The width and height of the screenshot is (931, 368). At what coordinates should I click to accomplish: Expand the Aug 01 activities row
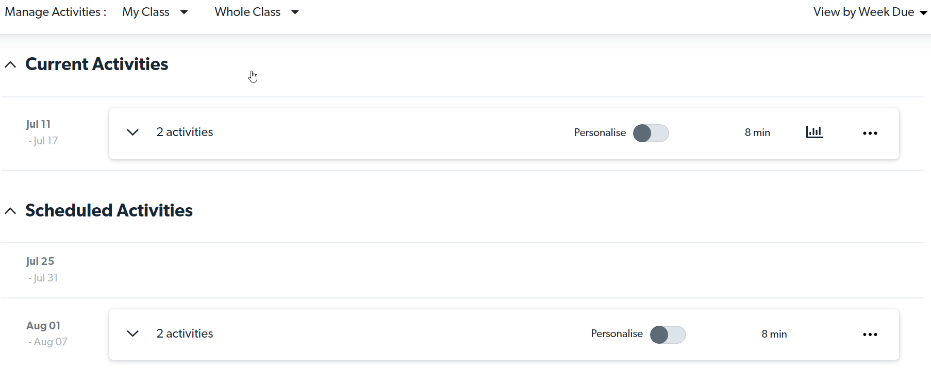(132, 333)
